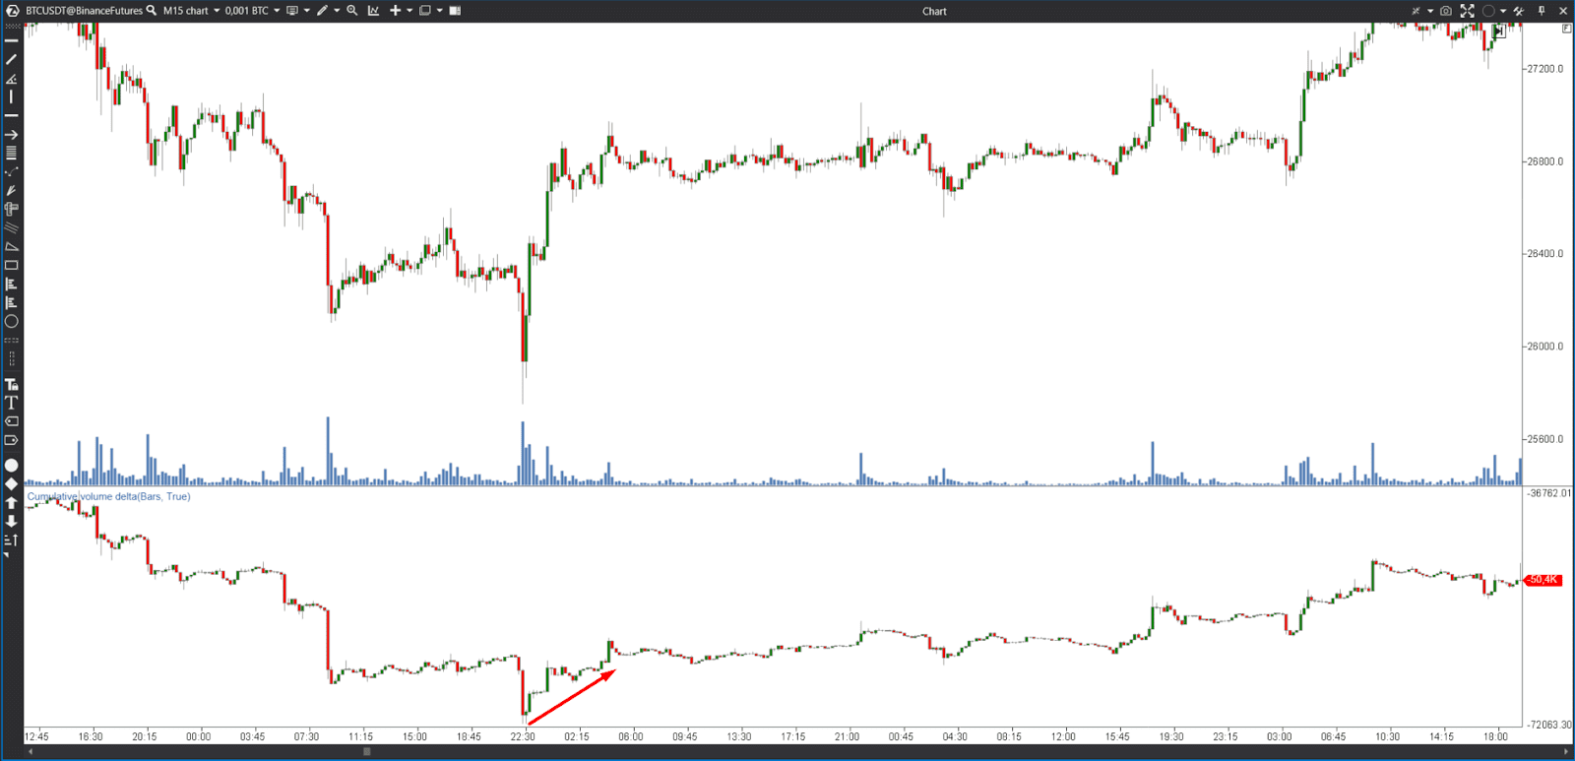This screenshot has height=761, width=1575.
Task: Click the collapse arrows icon at top right
Action: point(1416,11)
